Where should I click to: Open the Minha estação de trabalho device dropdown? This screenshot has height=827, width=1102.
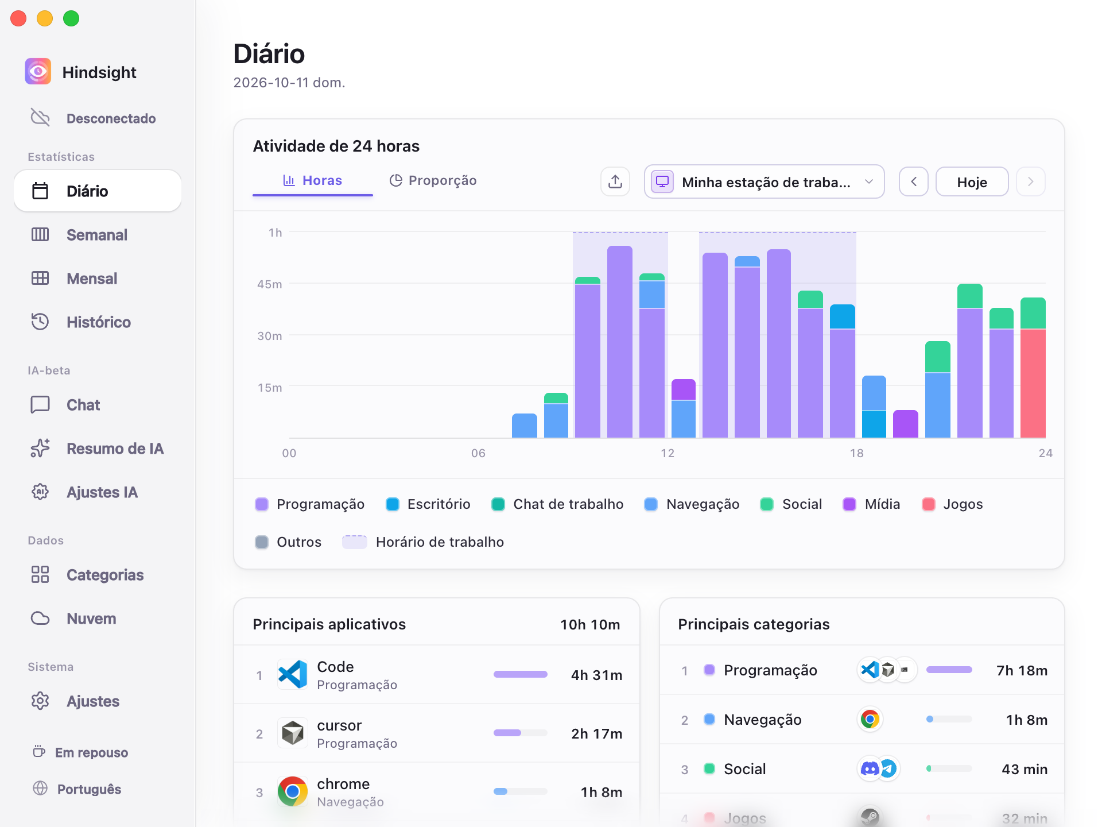click(x=764, y=182)
